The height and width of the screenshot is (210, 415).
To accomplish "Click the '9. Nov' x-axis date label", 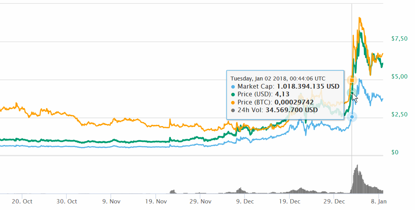I will point(112,201).
